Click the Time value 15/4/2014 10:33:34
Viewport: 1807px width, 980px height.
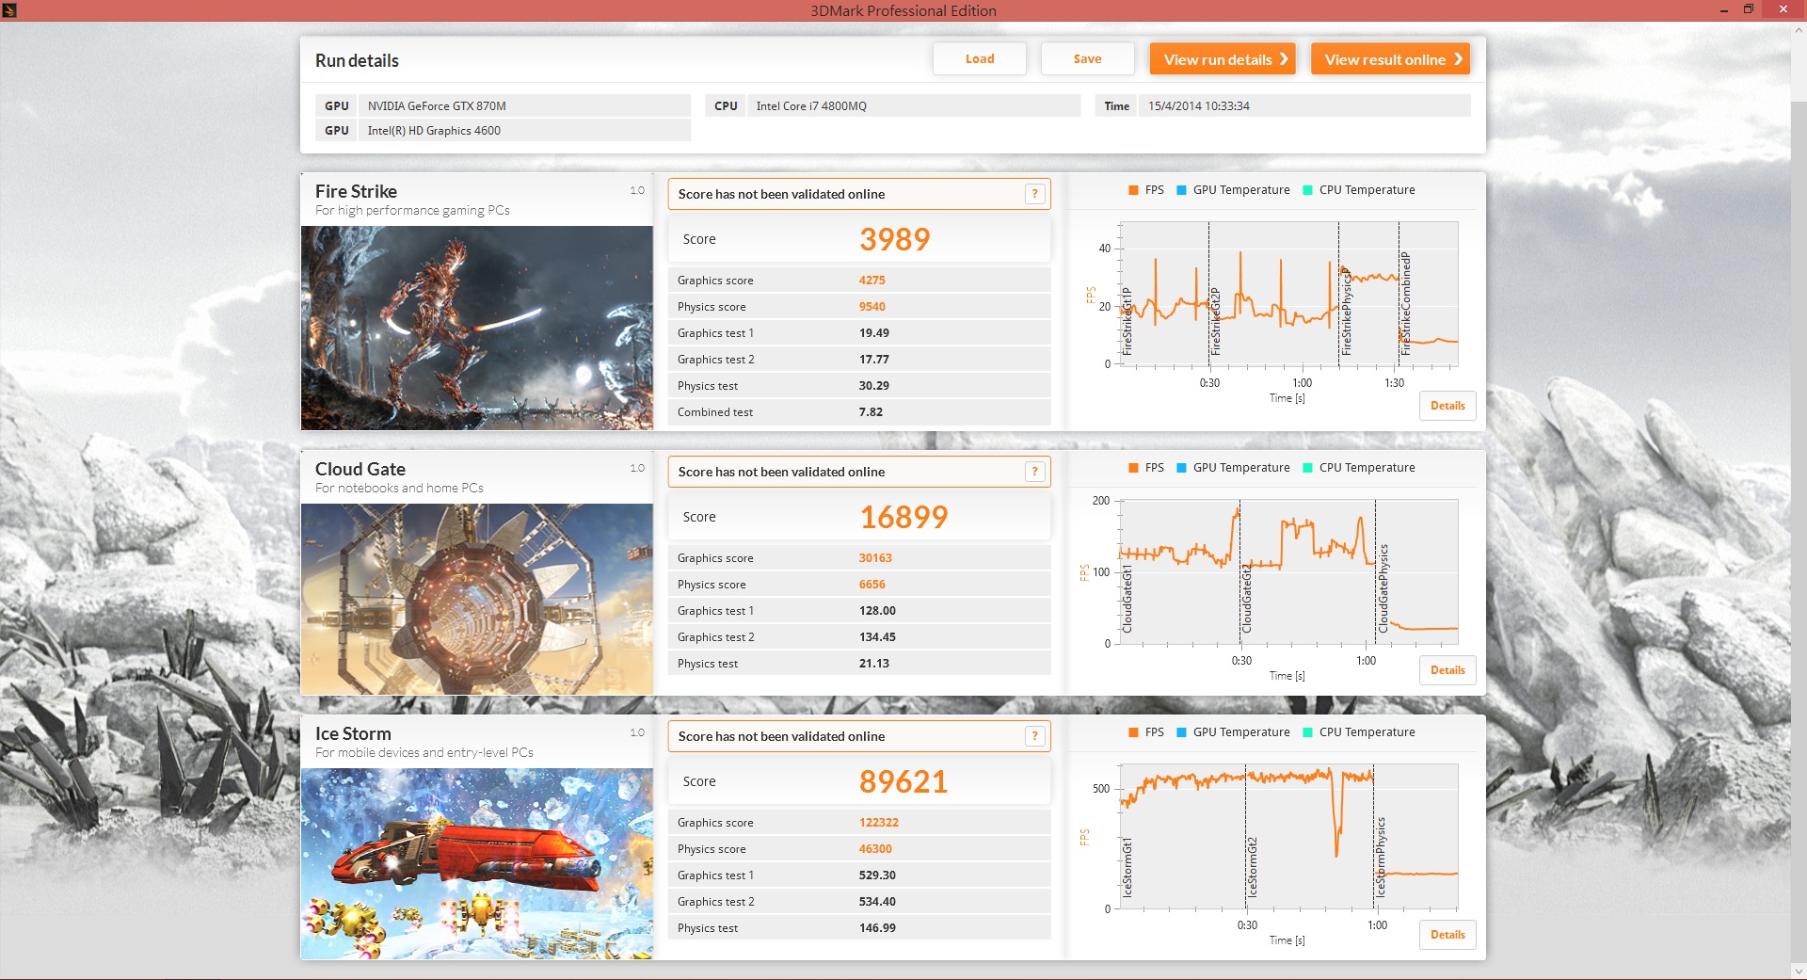(x=1198, y=105)
